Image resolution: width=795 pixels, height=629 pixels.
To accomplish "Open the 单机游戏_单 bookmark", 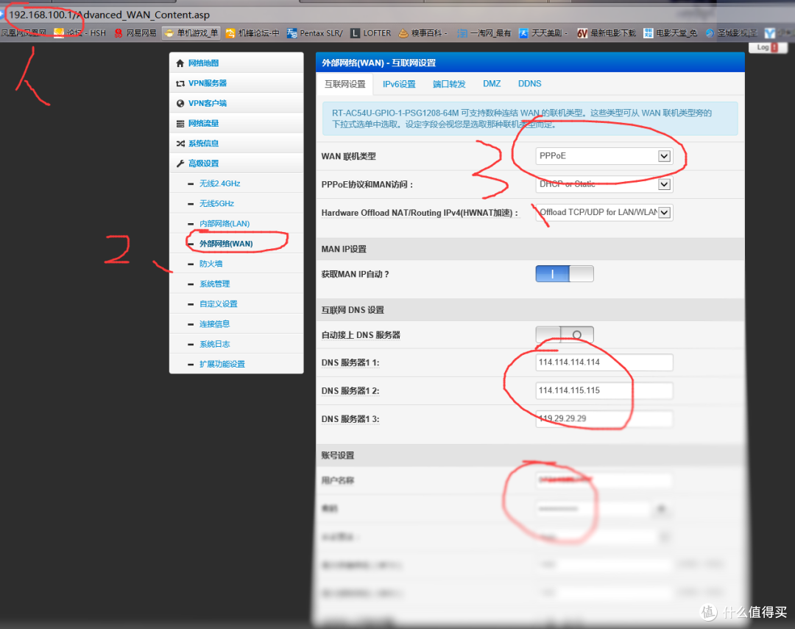I will [192, 33].
